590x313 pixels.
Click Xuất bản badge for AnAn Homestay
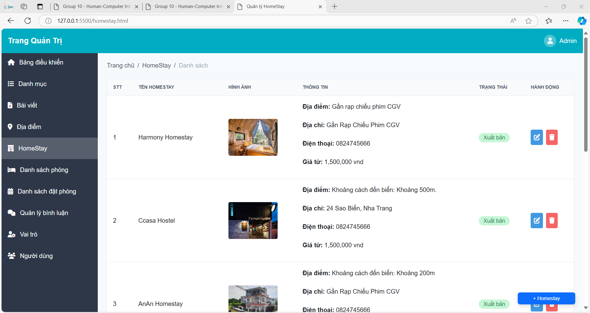tap(494, 304)
